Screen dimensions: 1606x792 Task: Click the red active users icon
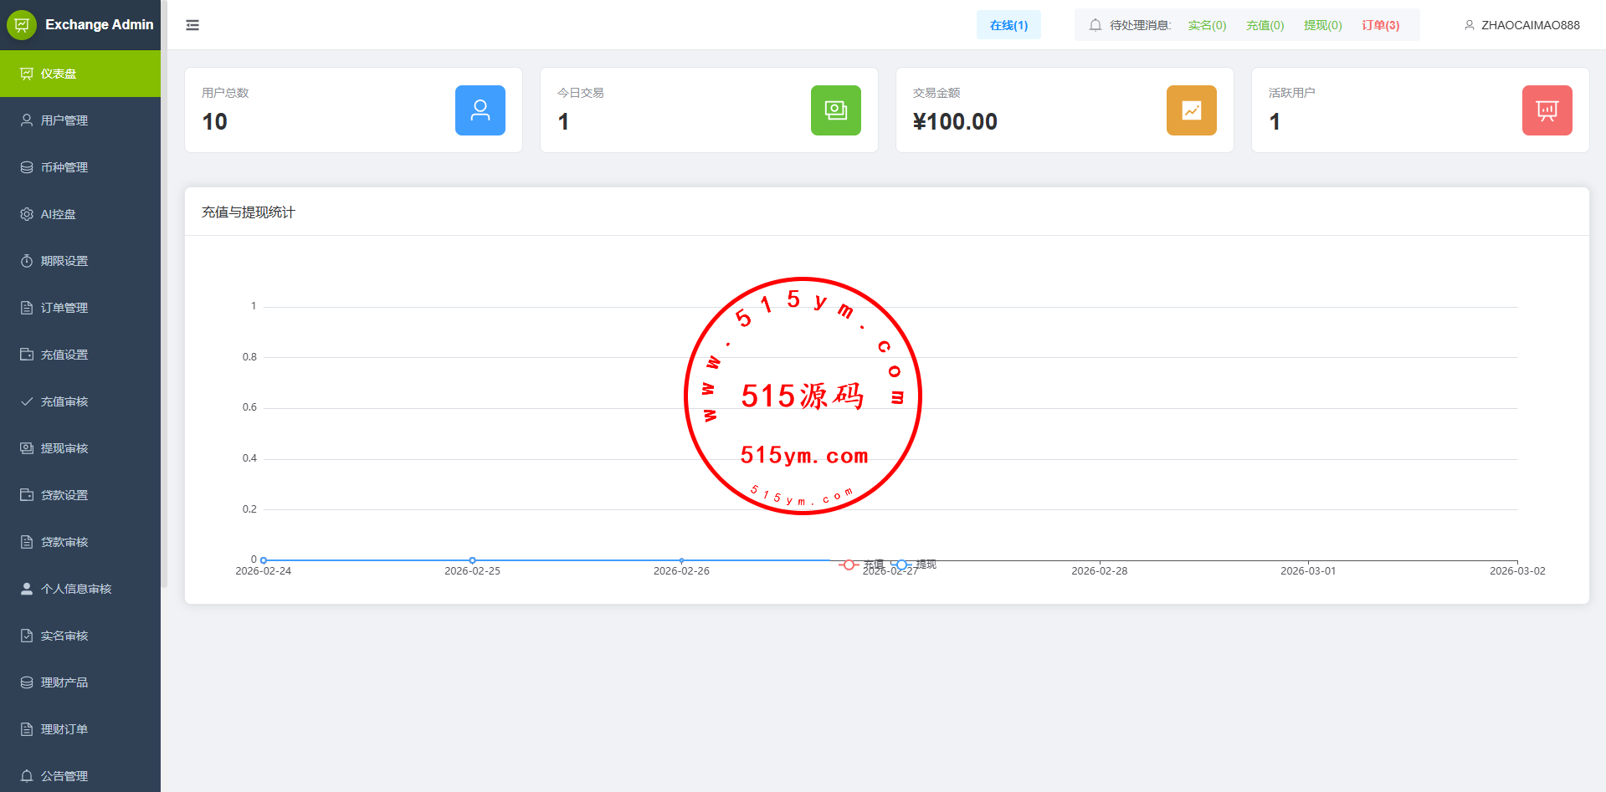[x=1547, y=110]
